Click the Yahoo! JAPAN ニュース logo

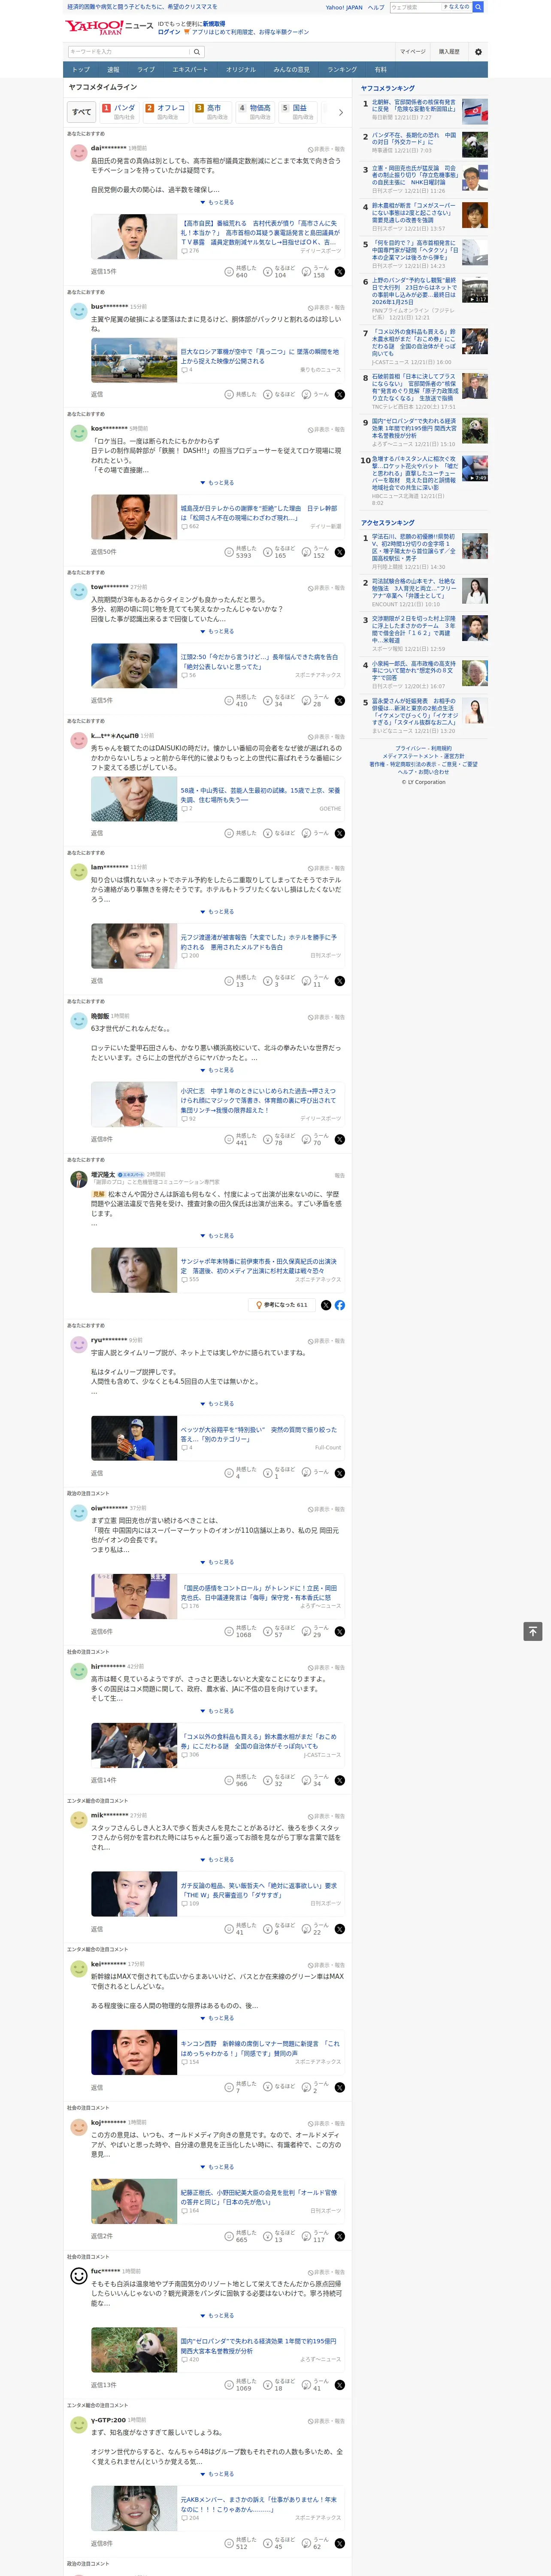click(109, 27)
